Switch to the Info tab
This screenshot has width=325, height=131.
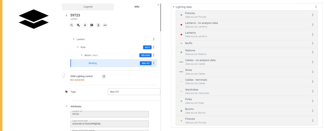click(x=137, y=7)
